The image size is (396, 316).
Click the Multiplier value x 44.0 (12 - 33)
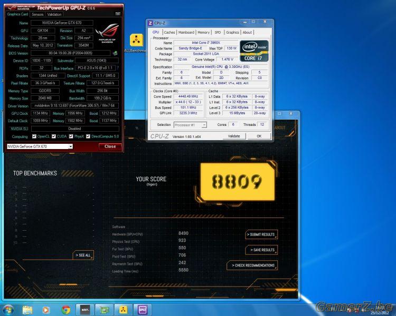click(188, 102)
